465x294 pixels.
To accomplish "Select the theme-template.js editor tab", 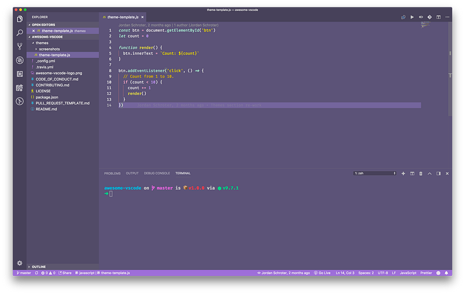I will 123,17.
